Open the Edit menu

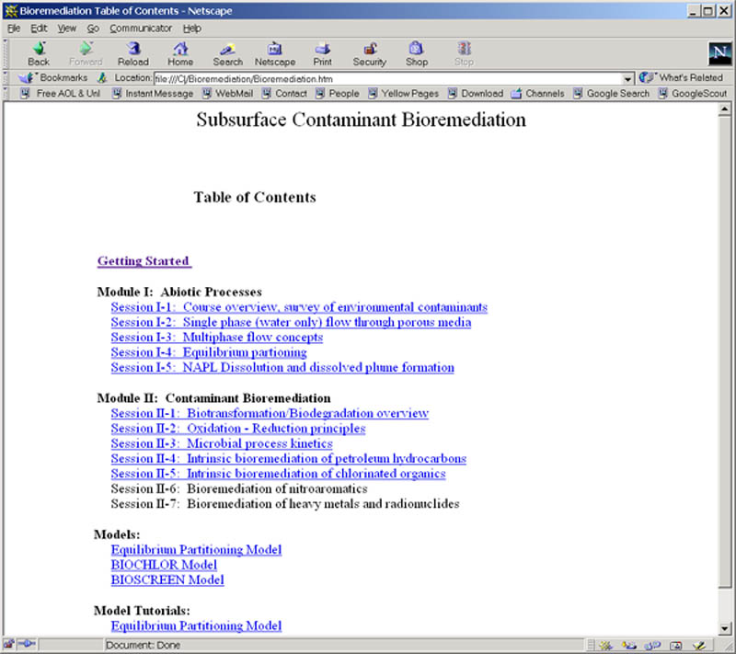click(39, 29)
